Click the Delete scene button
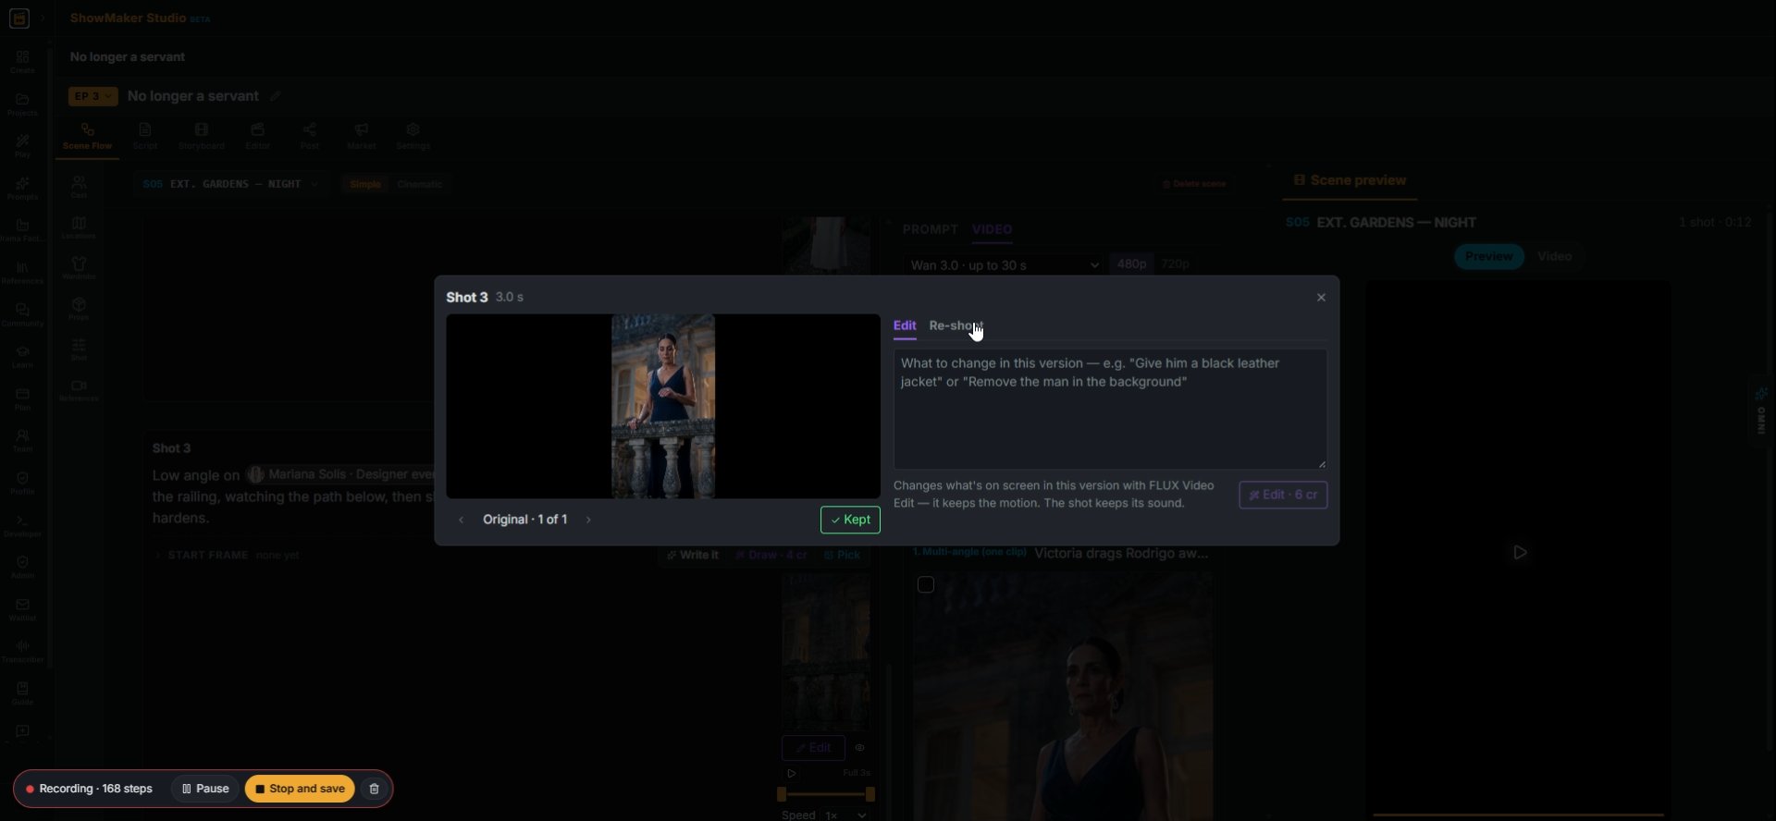This screenshot has width=1776, height=821. [1194, 184]
